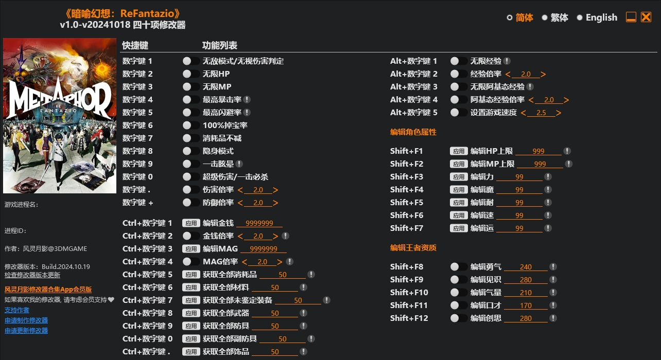Click info icon beside 金钱倍率
Image resolution: width=661 pixels, height=360 pixels.
pos(286,236)
